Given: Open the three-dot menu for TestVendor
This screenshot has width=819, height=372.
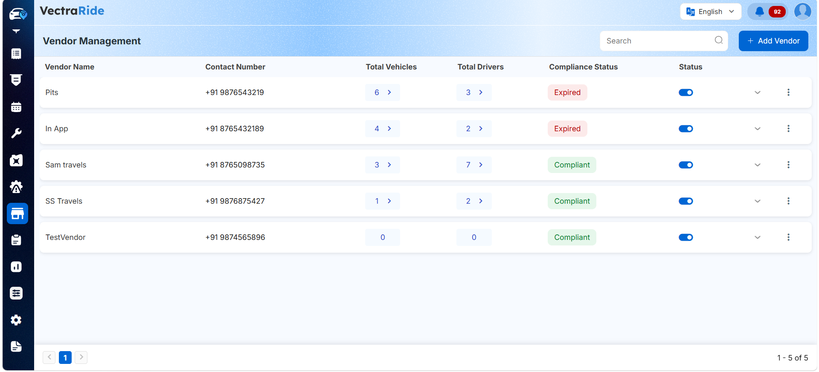Looking at the screenshot, I should click(x=788, y=237).
